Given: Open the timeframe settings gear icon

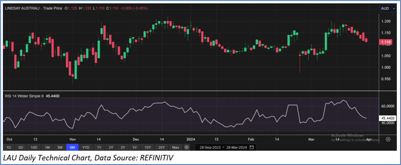Looking at the screenshot, I should coord(187,147).
